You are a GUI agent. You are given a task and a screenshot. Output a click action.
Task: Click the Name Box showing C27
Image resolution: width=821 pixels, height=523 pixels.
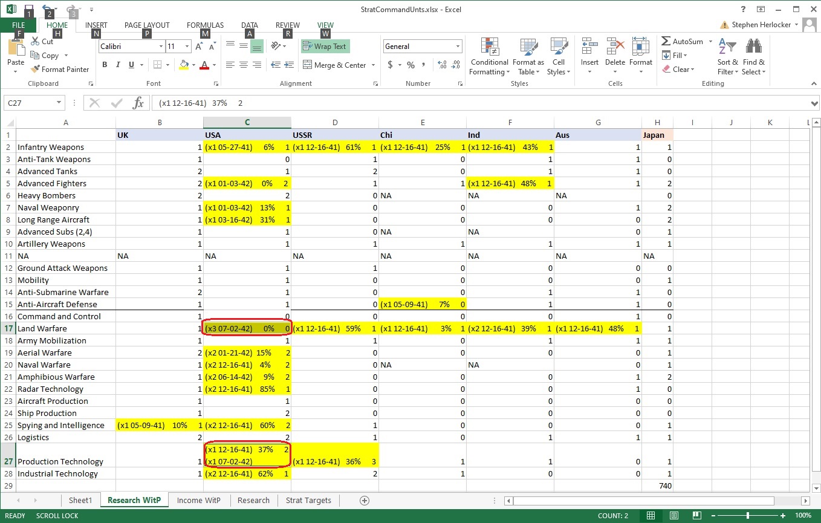29,103
